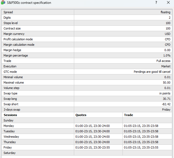Select the Maximal volume label

14,83
